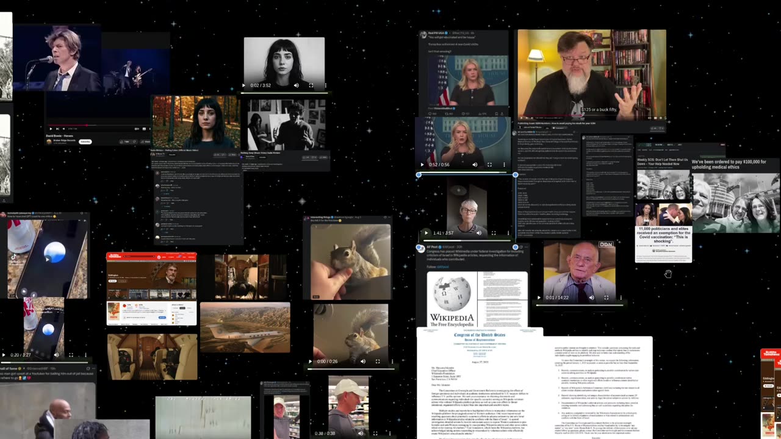Enter fullscreen on the 0:01 / 14:22 video
This screenshot has height=439, width=781.
[606, 298]
